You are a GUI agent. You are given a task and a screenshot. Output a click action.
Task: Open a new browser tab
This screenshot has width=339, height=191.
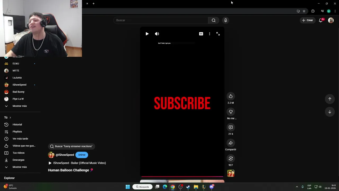pyautogui.click(x=93, y=3)
